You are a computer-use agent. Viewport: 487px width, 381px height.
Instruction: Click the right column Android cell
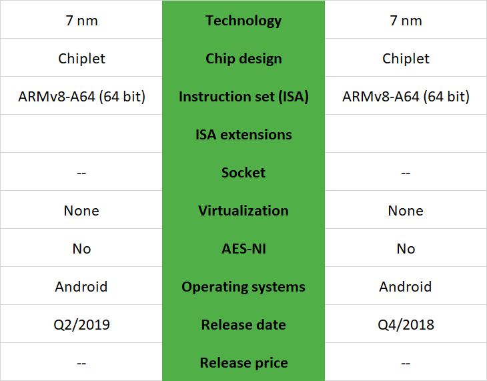[x=406, y=287]
